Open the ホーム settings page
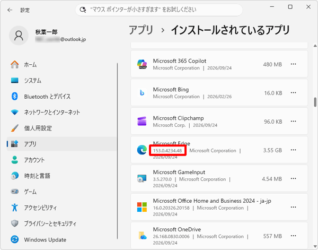 (62, 65)
